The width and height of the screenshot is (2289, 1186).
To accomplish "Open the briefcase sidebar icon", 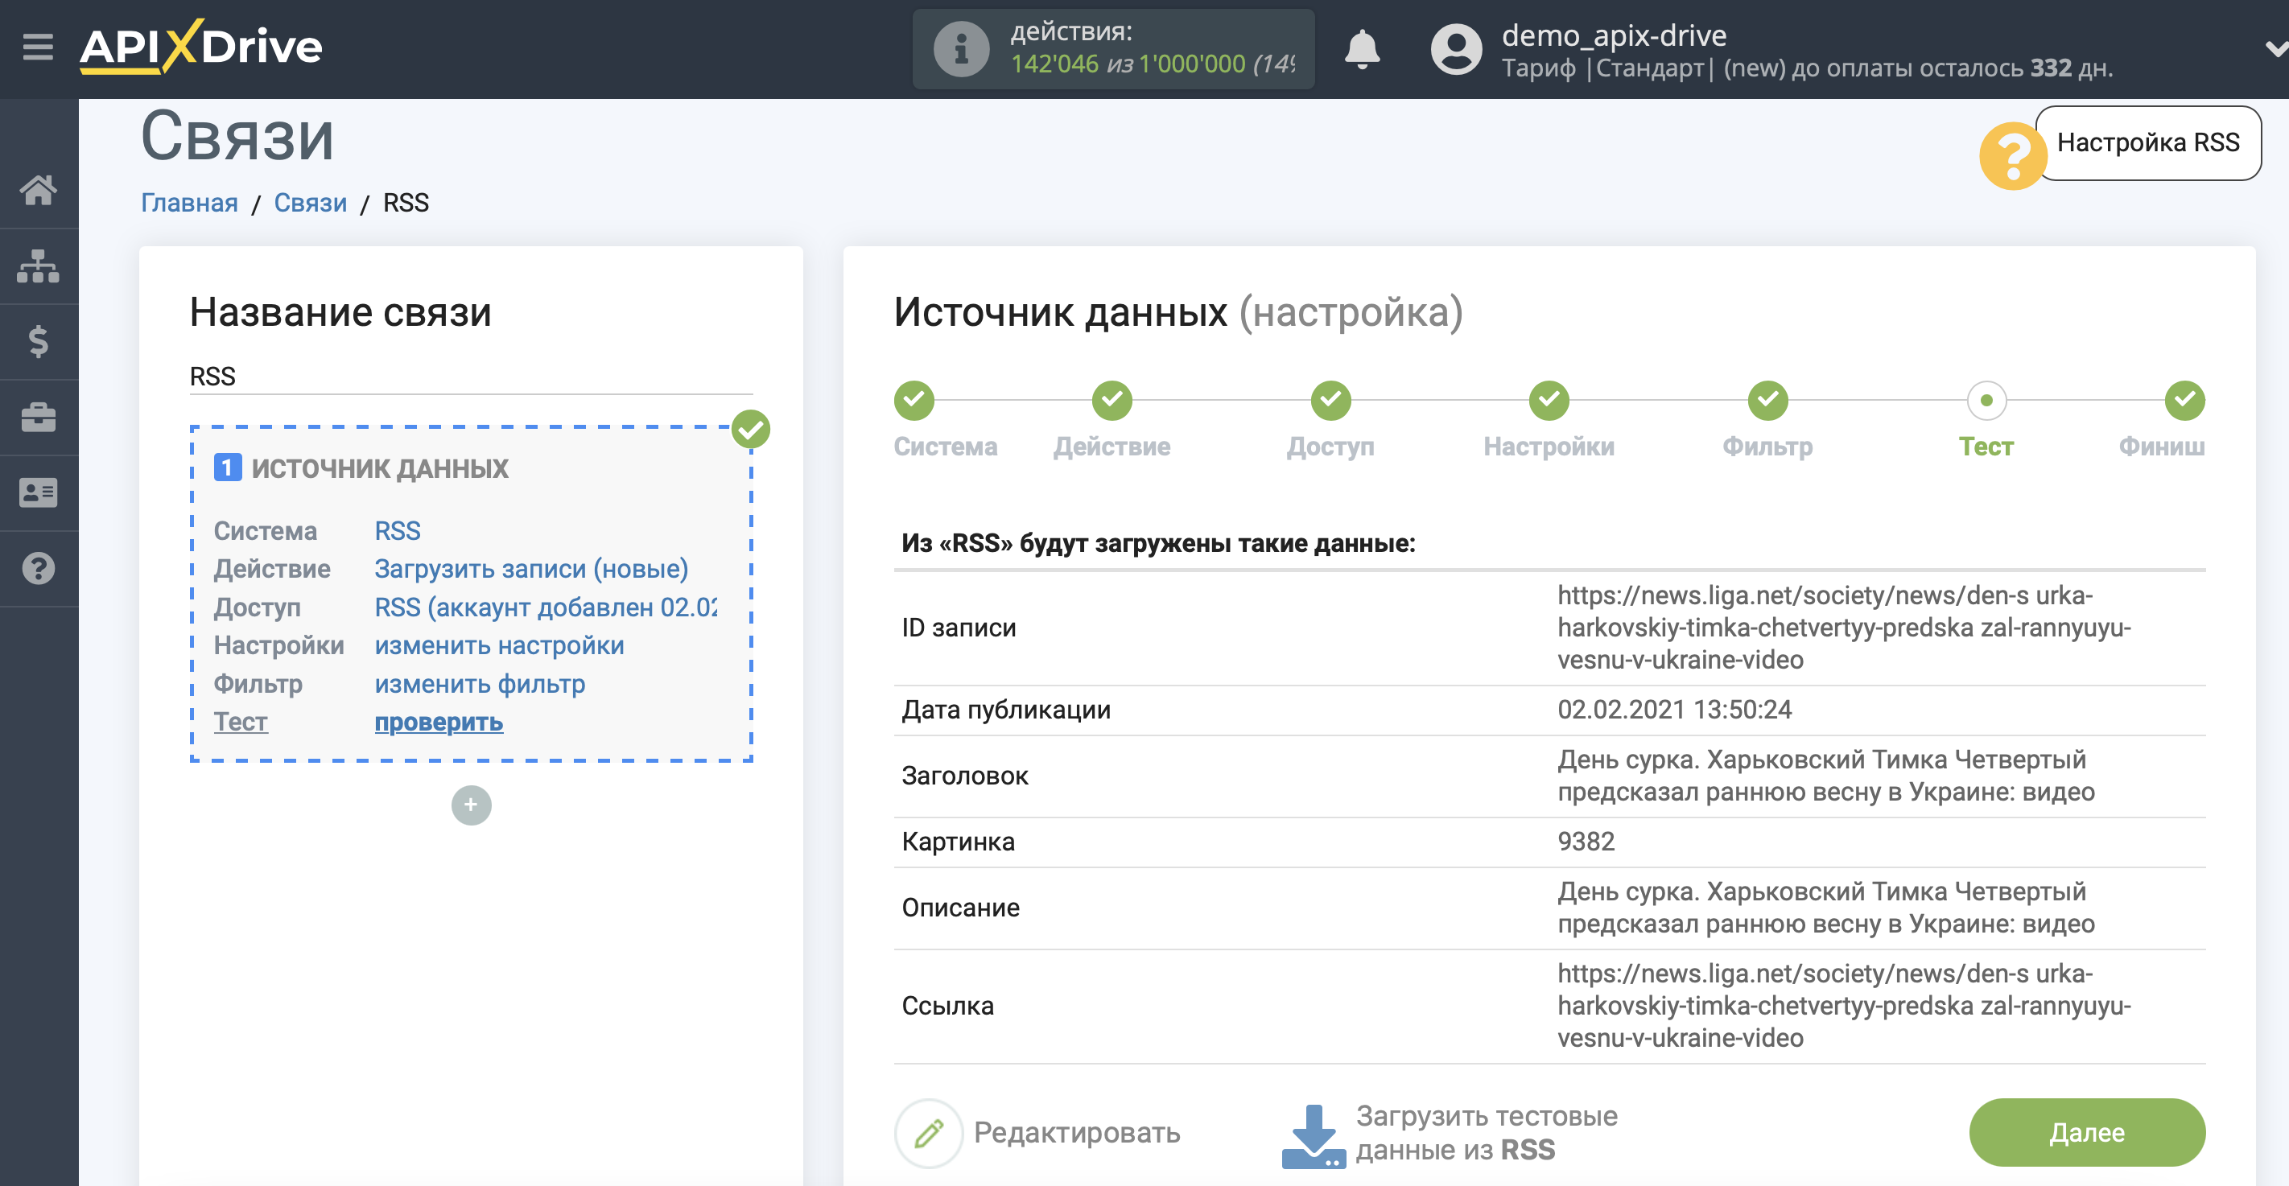I will (x=38, y=417).
